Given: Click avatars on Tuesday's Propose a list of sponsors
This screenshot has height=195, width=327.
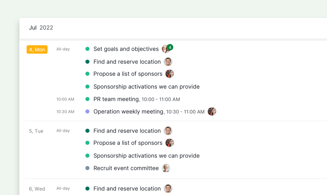Looking at the screenshot, I should click(x=170, y=143).
